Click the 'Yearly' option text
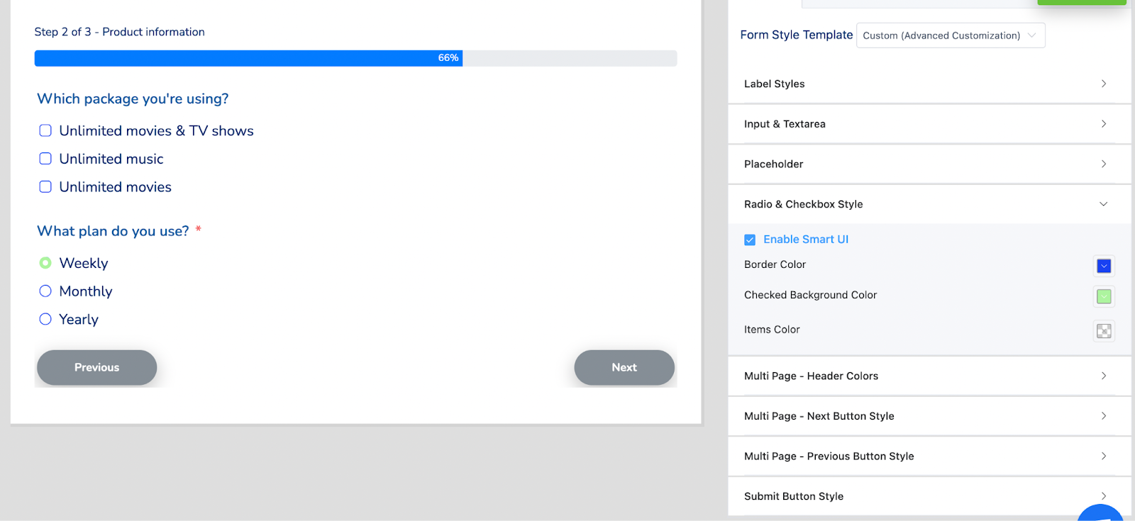This screenshot has width=1135, height=521. (x=79, y=320)
